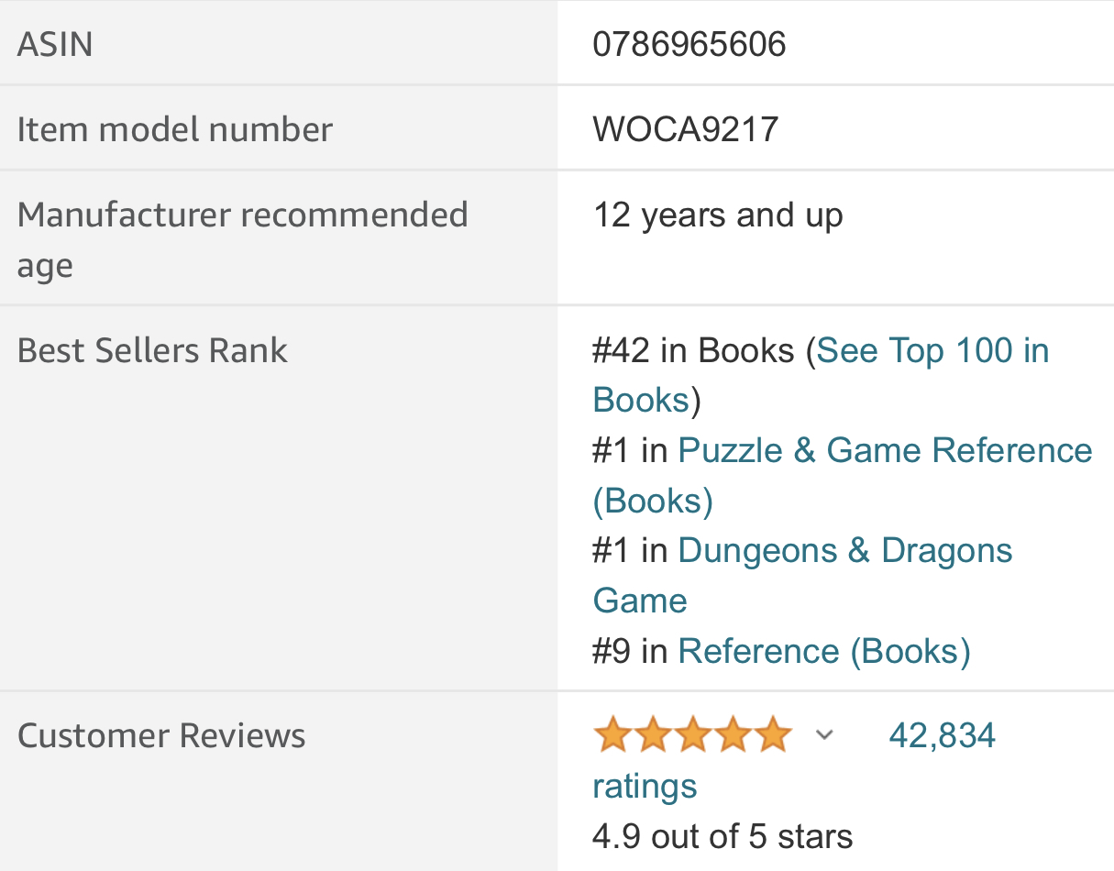Click the "#42 in Books" rank text
Image resolution: width=1114 pixels, height=871 pixels.
[x=693, y=350]
